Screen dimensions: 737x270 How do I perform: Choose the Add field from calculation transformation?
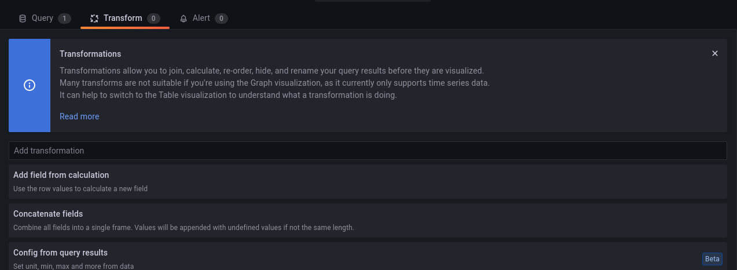[61, 175]
